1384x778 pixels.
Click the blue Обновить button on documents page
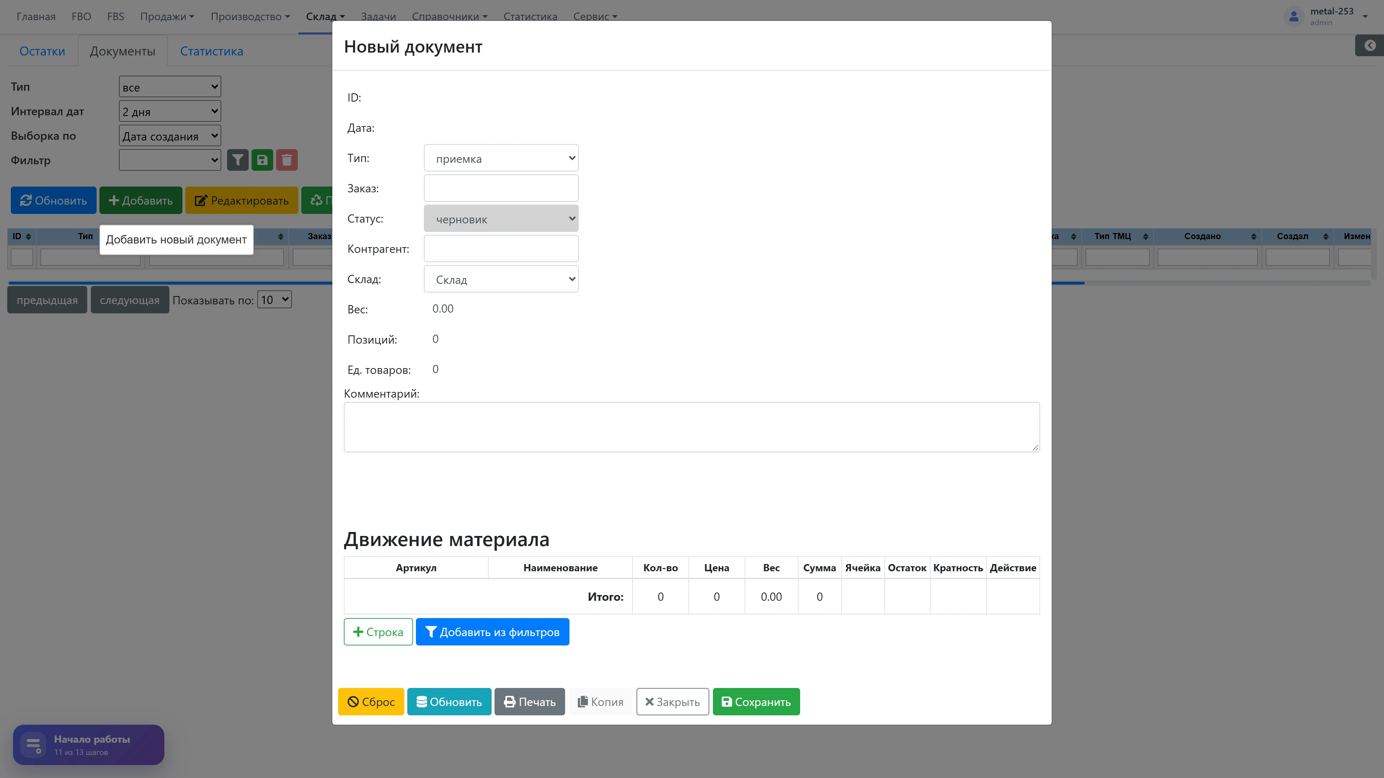click(x=53, y=200)
